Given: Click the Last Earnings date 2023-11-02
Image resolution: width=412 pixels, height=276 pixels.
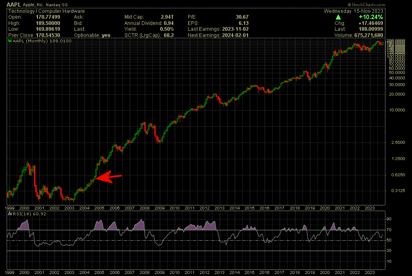Looking at the screenshot, I should (235, 29).
